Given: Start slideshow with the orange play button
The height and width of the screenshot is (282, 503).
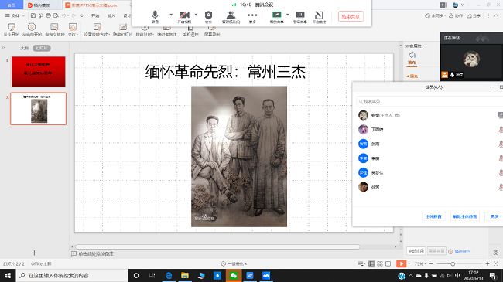Looking at the screenshot, I should (401, 263).
